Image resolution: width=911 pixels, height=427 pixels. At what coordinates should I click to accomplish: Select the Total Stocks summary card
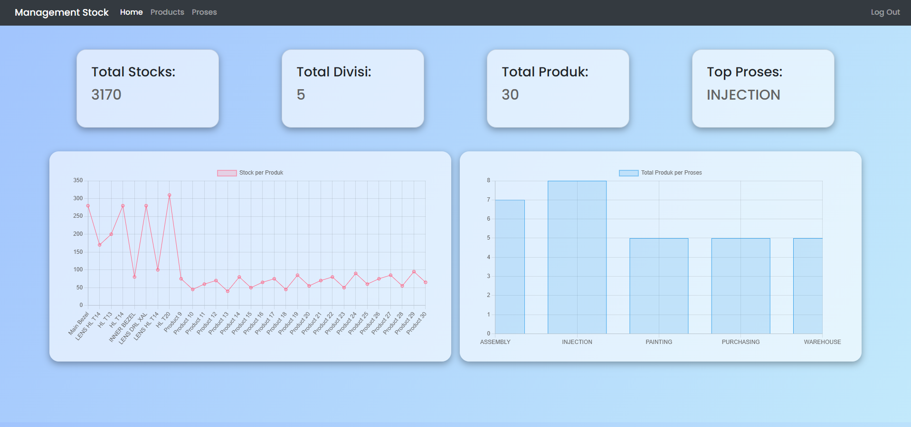(x=148, y=89)
